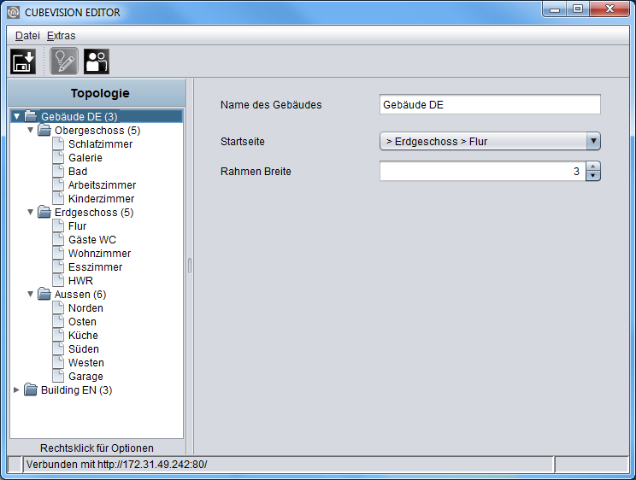Select the Süden page
The image size is (636, 480).
coord(84,348)
